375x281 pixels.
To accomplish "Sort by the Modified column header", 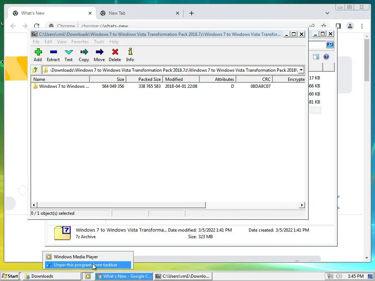I will tap(181, 79).
